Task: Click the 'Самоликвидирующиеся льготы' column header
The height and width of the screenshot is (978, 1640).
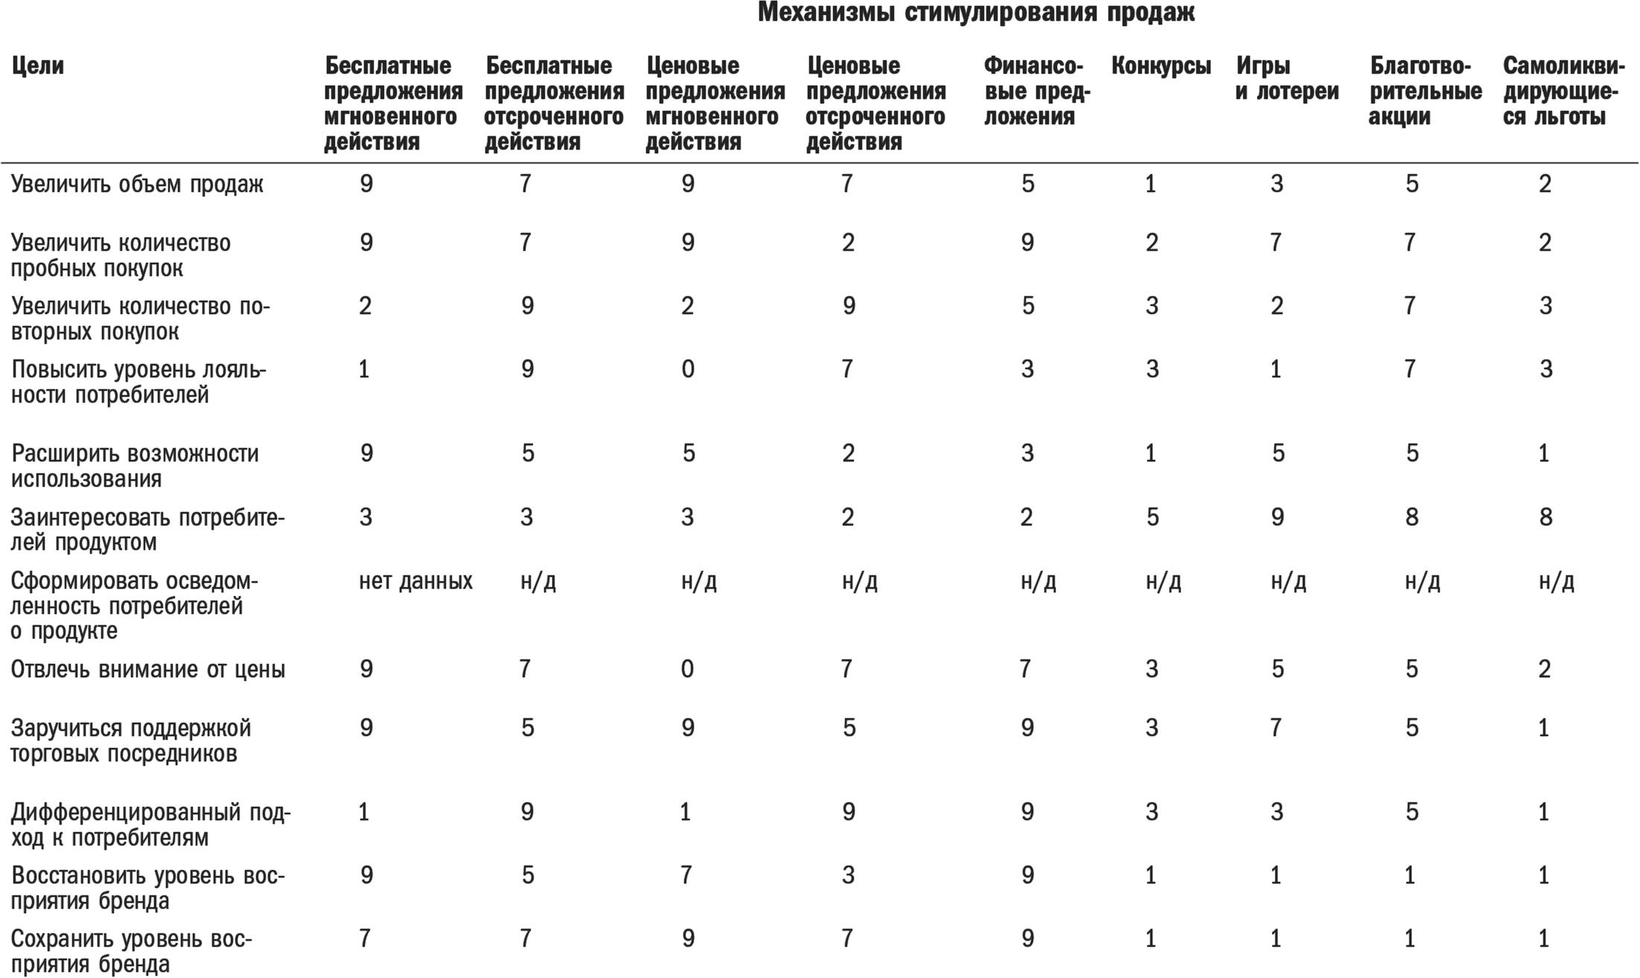Action: (x=1562, y=92)
